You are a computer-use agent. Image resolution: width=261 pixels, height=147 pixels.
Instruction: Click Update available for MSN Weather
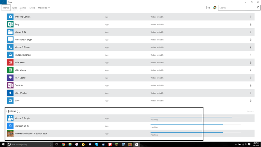click(157, 93)
